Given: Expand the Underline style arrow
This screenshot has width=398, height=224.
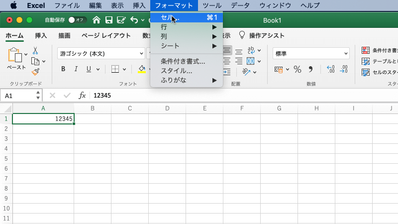Looking at the screenshot, I should pos(98,69).
